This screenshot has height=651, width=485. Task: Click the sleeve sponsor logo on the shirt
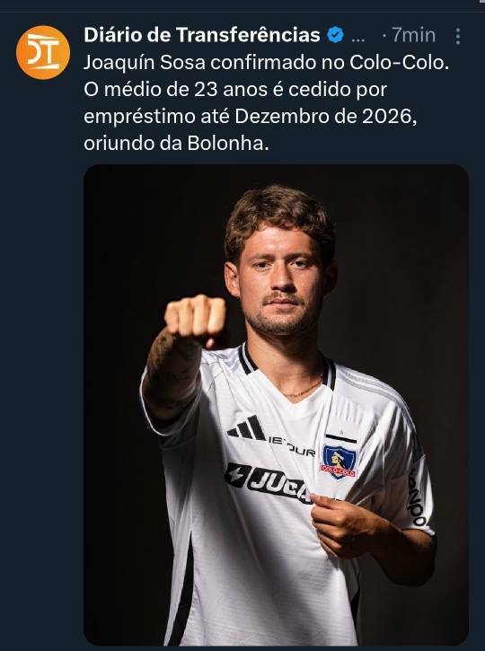point(417,497)
